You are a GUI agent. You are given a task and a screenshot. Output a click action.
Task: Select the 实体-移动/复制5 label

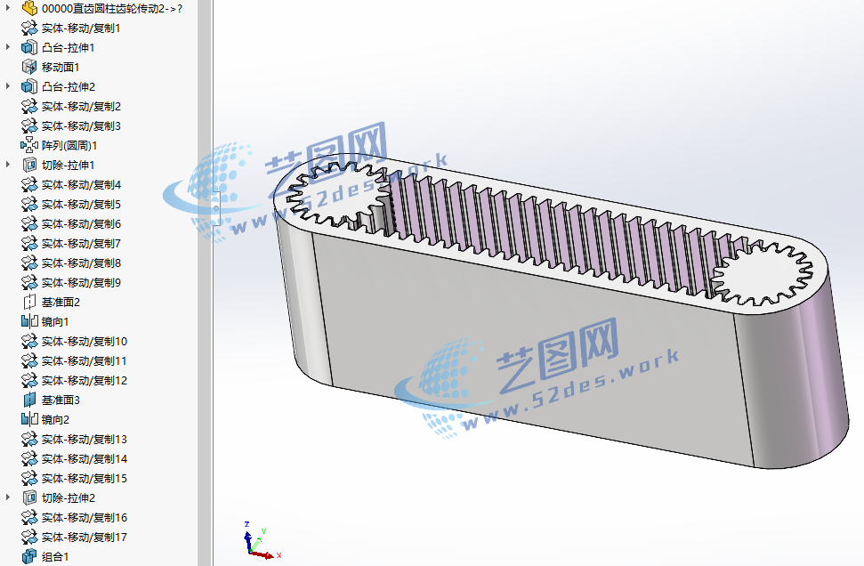point(81,205)
